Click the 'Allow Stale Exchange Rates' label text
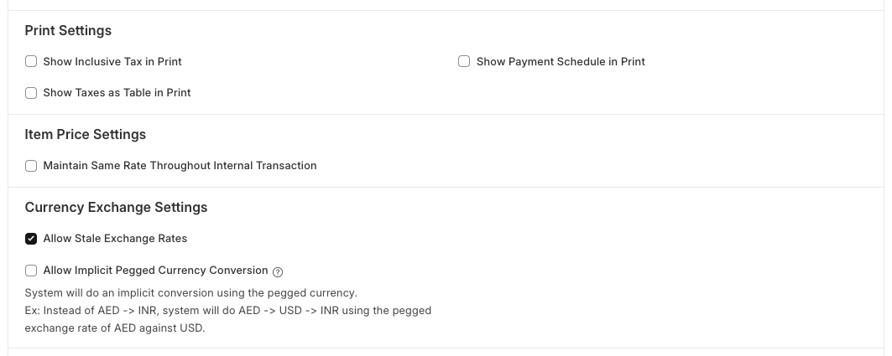Viewport: 892px width, 356px height. (115, 239)
